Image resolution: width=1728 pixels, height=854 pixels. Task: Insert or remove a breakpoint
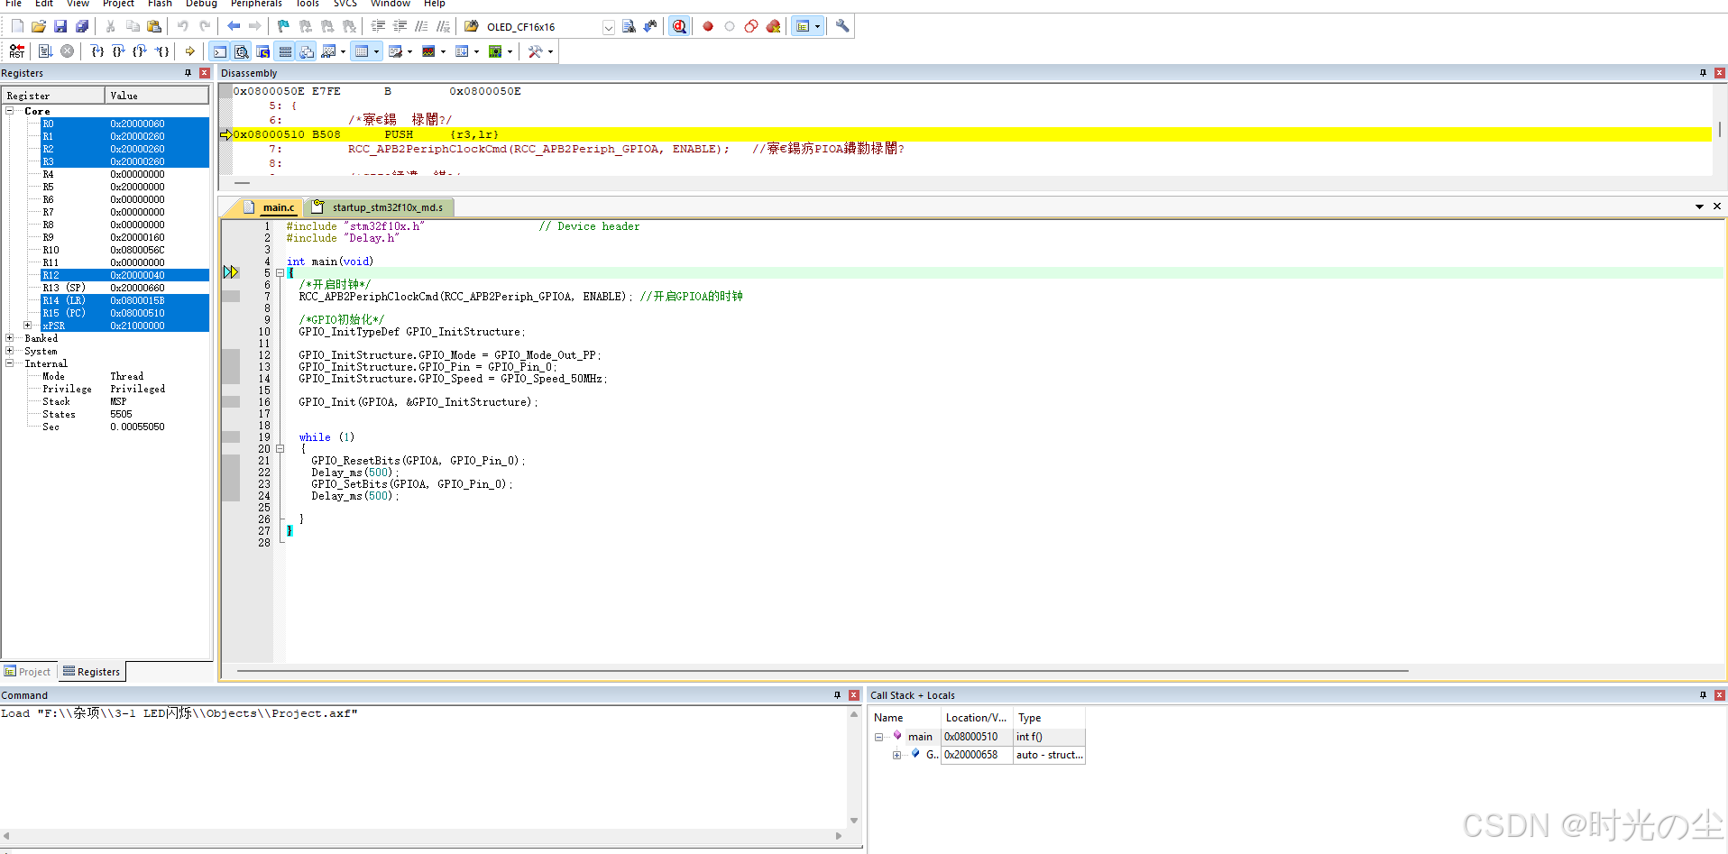708,26
